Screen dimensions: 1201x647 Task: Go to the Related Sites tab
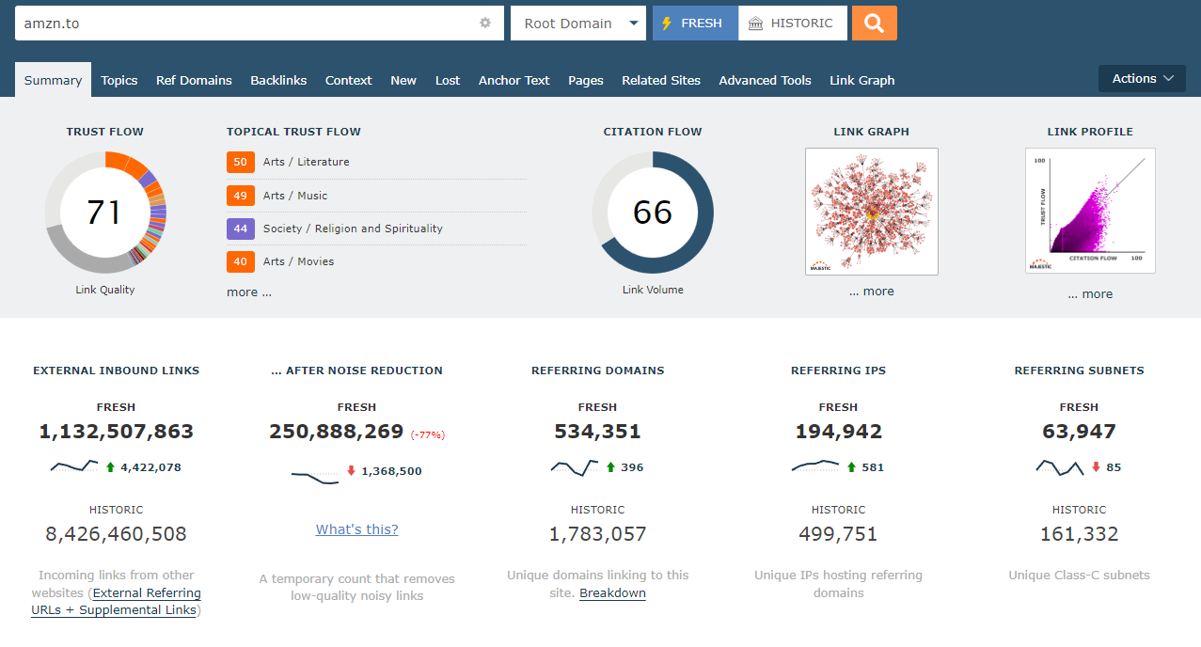pyautogui.click(x=661, y=80)
